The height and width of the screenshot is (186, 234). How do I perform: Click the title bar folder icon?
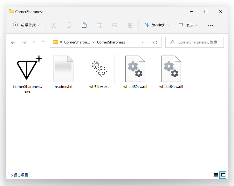pyautogui.click(x=11, y=11)
